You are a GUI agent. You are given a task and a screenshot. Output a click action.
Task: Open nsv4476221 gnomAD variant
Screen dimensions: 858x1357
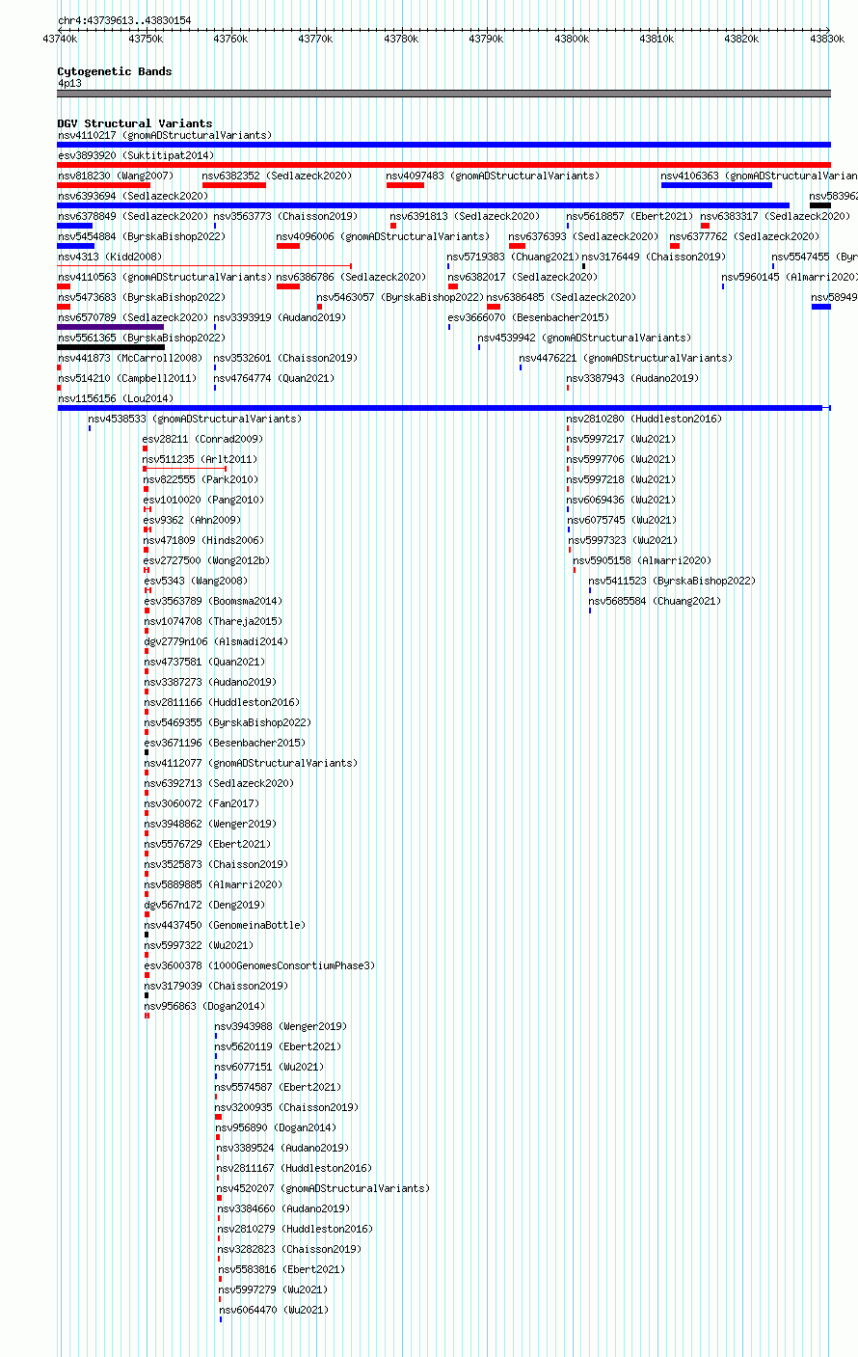tap(626, 358)
